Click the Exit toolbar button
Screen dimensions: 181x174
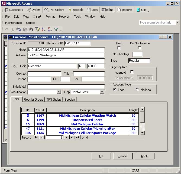[141, 10]
